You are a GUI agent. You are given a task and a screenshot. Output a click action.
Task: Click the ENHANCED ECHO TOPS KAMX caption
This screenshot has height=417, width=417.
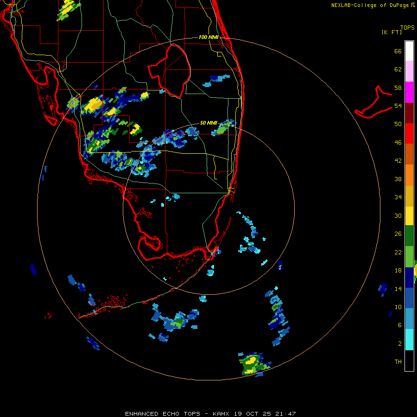210,414
